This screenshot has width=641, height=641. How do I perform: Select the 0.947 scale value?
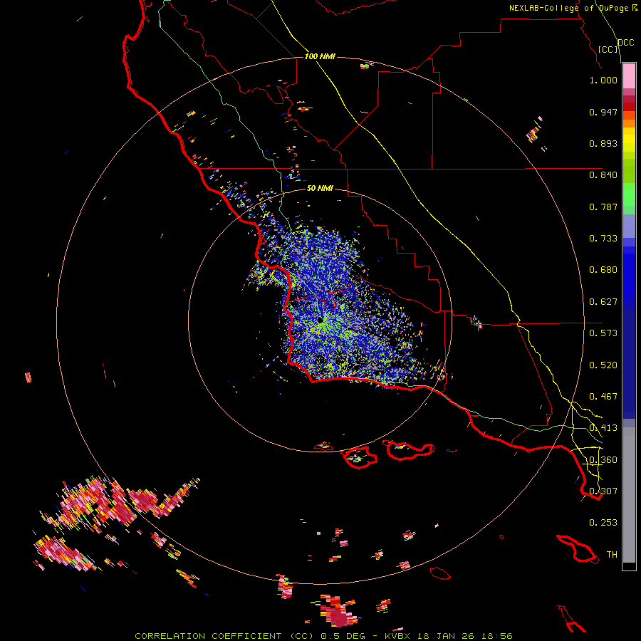pos(603,112)
